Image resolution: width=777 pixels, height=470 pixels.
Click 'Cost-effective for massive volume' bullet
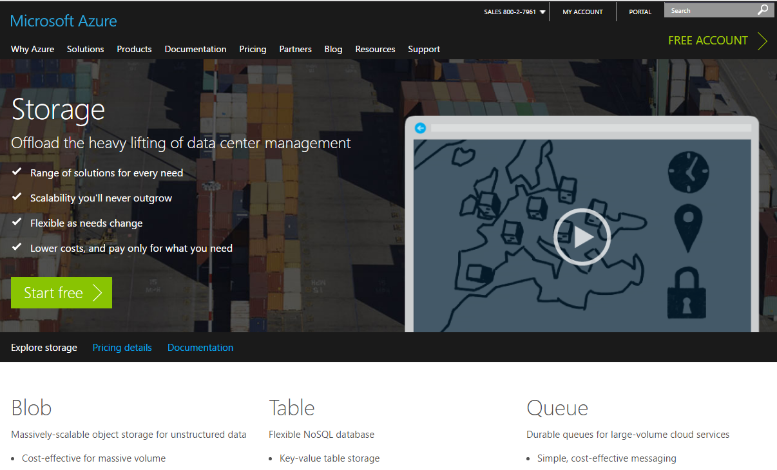94,458
